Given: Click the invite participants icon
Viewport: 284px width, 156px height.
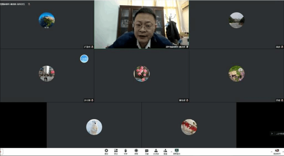Looking at the screenshot, I should pyautogui.click(x=165, y=151).
